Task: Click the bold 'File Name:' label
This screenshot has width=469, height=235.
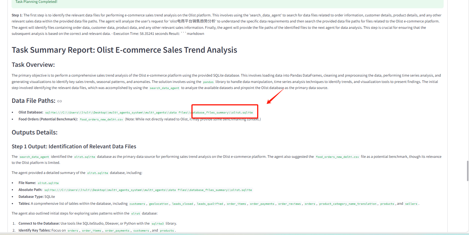Action: tap(27, 183)
